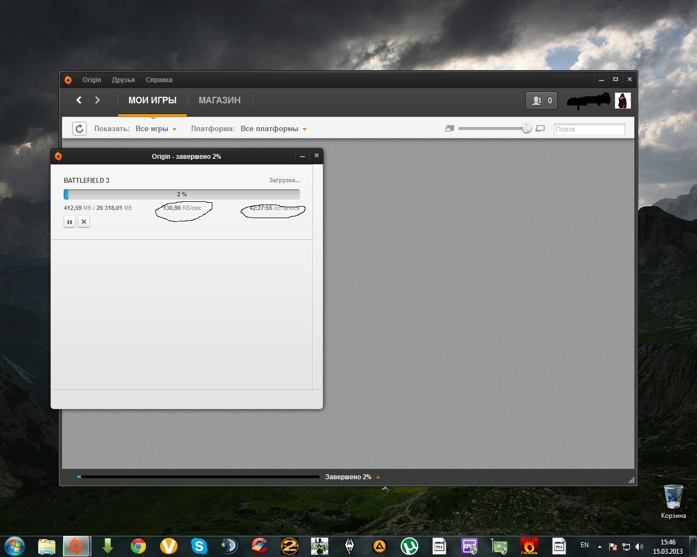This screenshot has height=557, width=697.
Task: Expand the Завершено 2% download status
Action: (x=353, y=477)
